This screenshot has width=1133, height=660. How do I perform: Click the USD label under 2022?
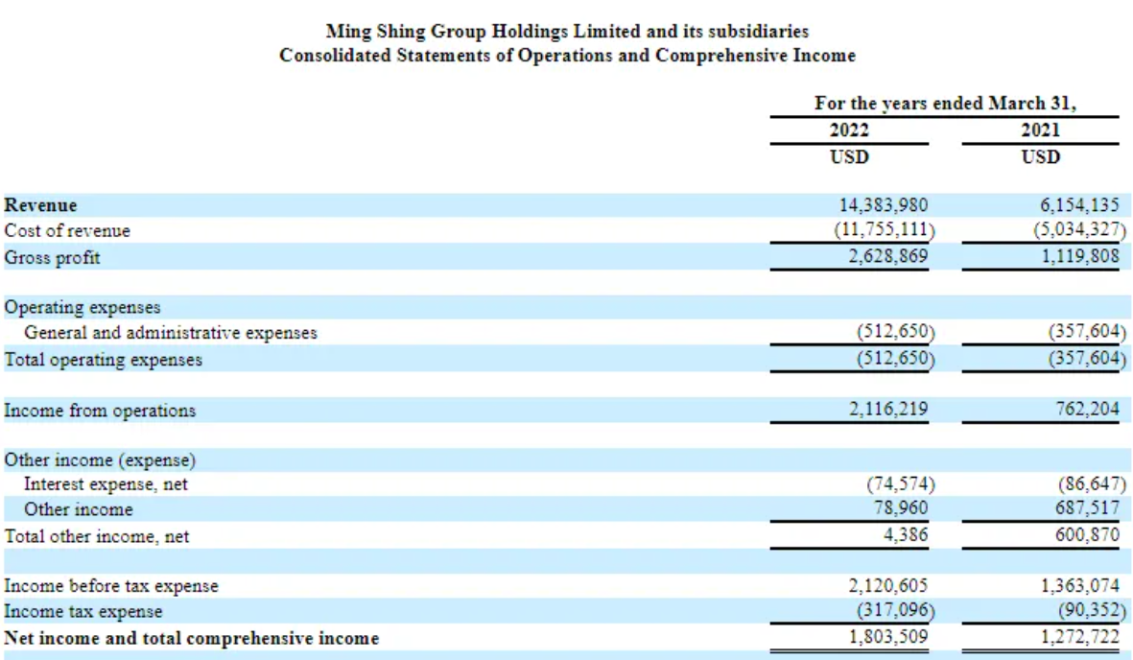(849, 157)
